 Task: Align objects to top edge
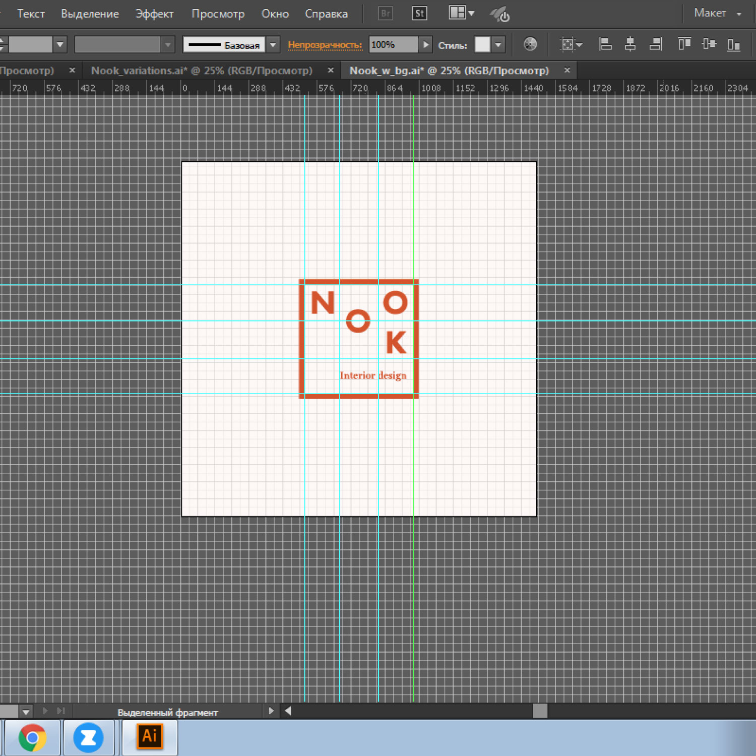(x=684, y=44)
